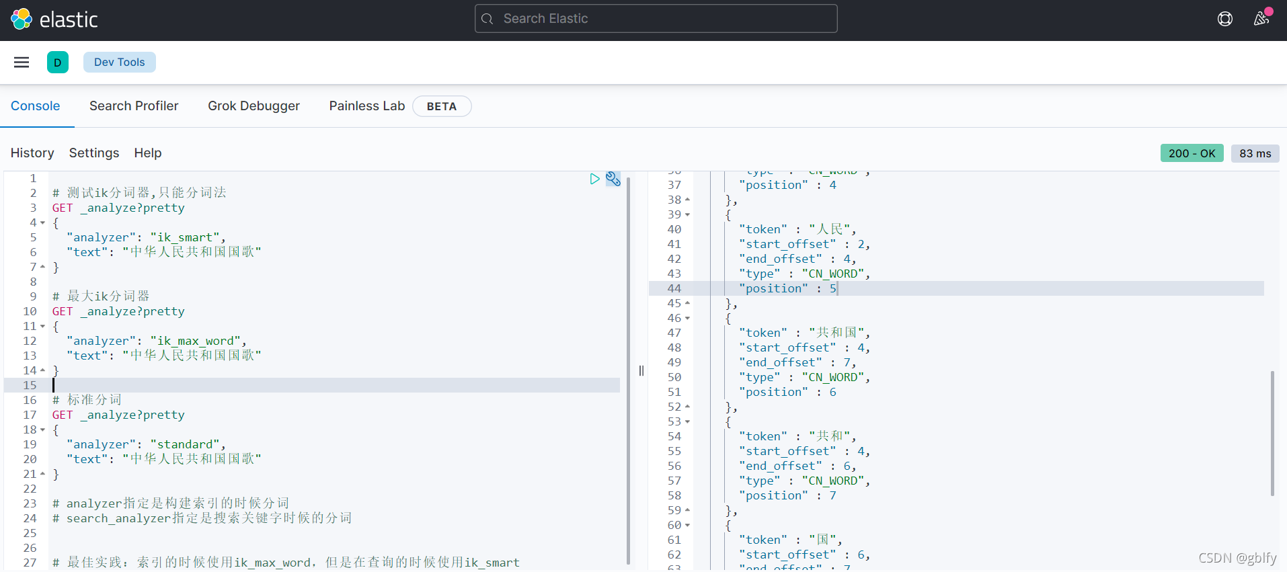Viewport: 1287px width, 572px height.
Task: Collapse output fold arrow at line 38
Action: pyautogui.click(x=687, y=200)
